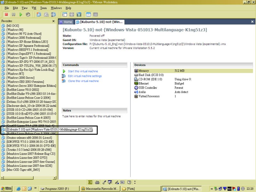Click the Console view toolbar icon

[95, 14]
